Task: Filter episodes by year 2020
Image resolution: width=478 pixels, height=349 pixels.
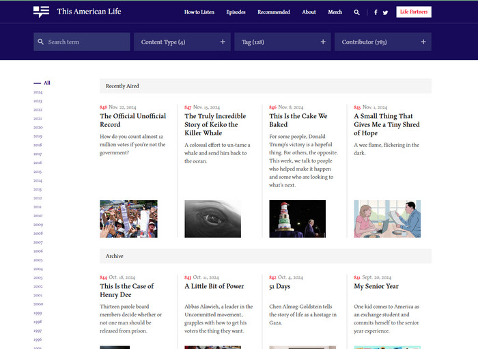Action: click(x=38, y=128)
